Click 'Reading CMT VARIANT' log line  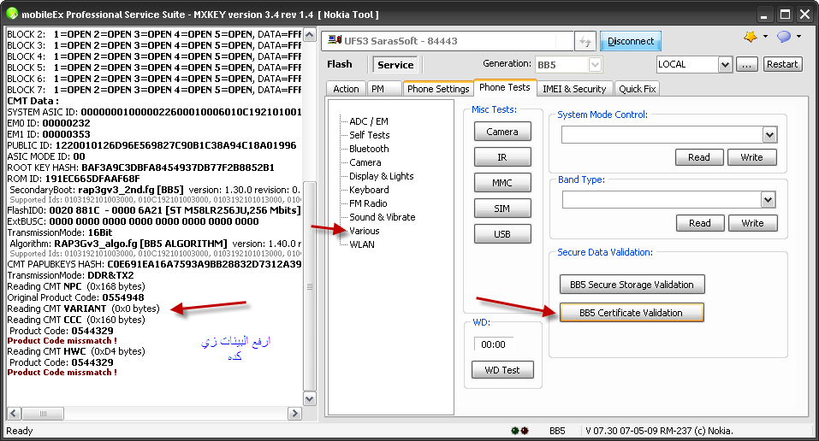click(84, 309)
